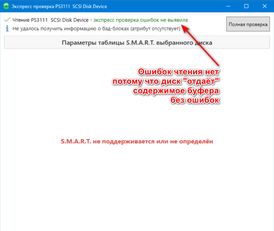Select the 'Параметры таблицы S.M.A.R.T. выбранного диска' header
This screenshot has height=231, width=274.
tap(137, 42)
